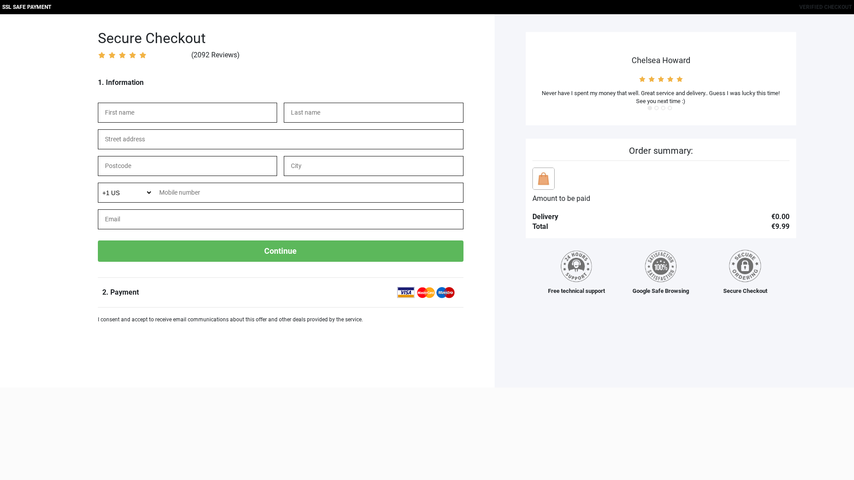Click the shopping bag product thumbnail
This screenshot has height=480, width=854.
(544, 179)
